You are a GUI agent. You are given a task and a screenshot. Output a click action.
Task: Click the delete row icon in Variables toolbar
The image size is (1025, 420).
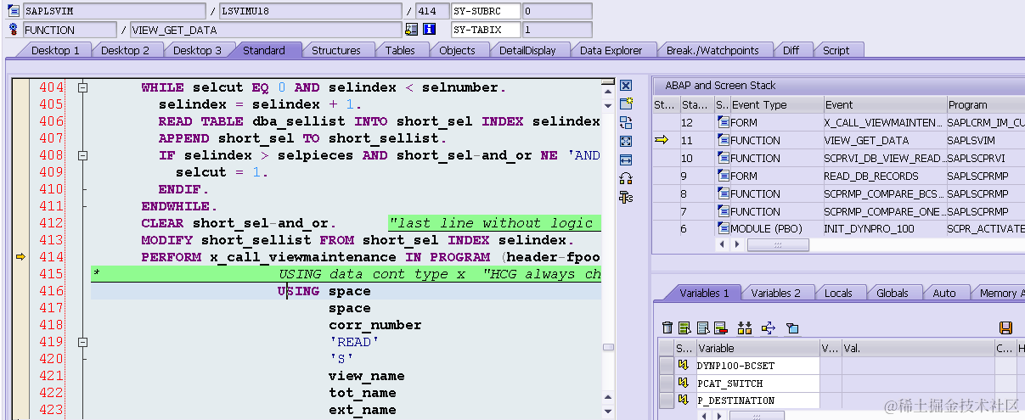click(x=721, y=328)
